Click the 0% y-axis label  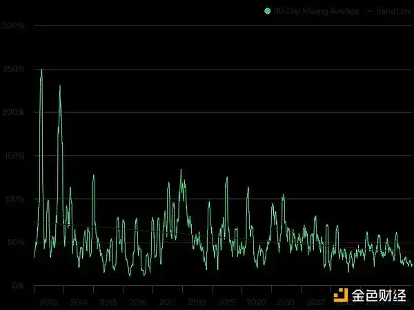(17, 285)
